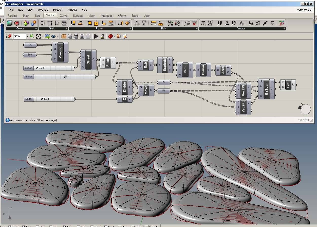Viewport: 317px width, 227px height.
Task: Click the black play solver arrow
Action: (x=96, y=36)
